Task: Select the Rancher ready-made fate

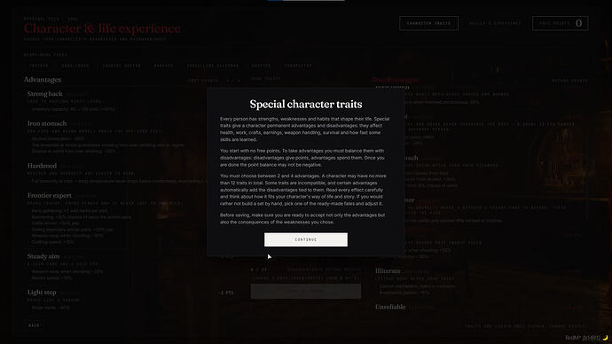Action: pyautogui.click(x=163, y=66)
